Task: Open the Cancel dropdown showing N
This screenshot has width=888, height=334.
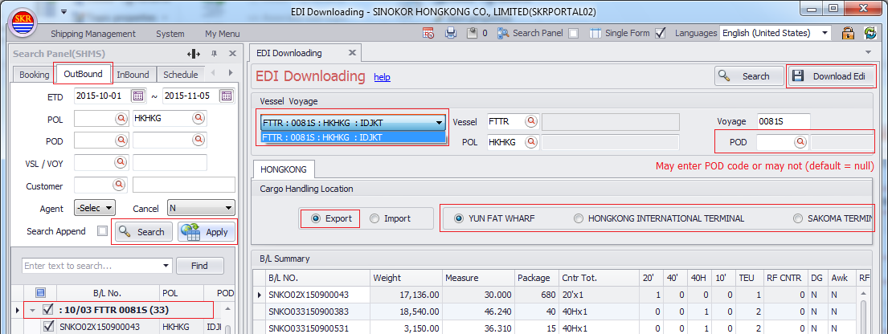Action: click(201, 208)
